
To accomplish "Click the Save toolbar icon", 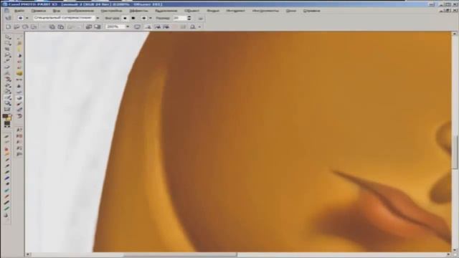I will pos(25,27).
